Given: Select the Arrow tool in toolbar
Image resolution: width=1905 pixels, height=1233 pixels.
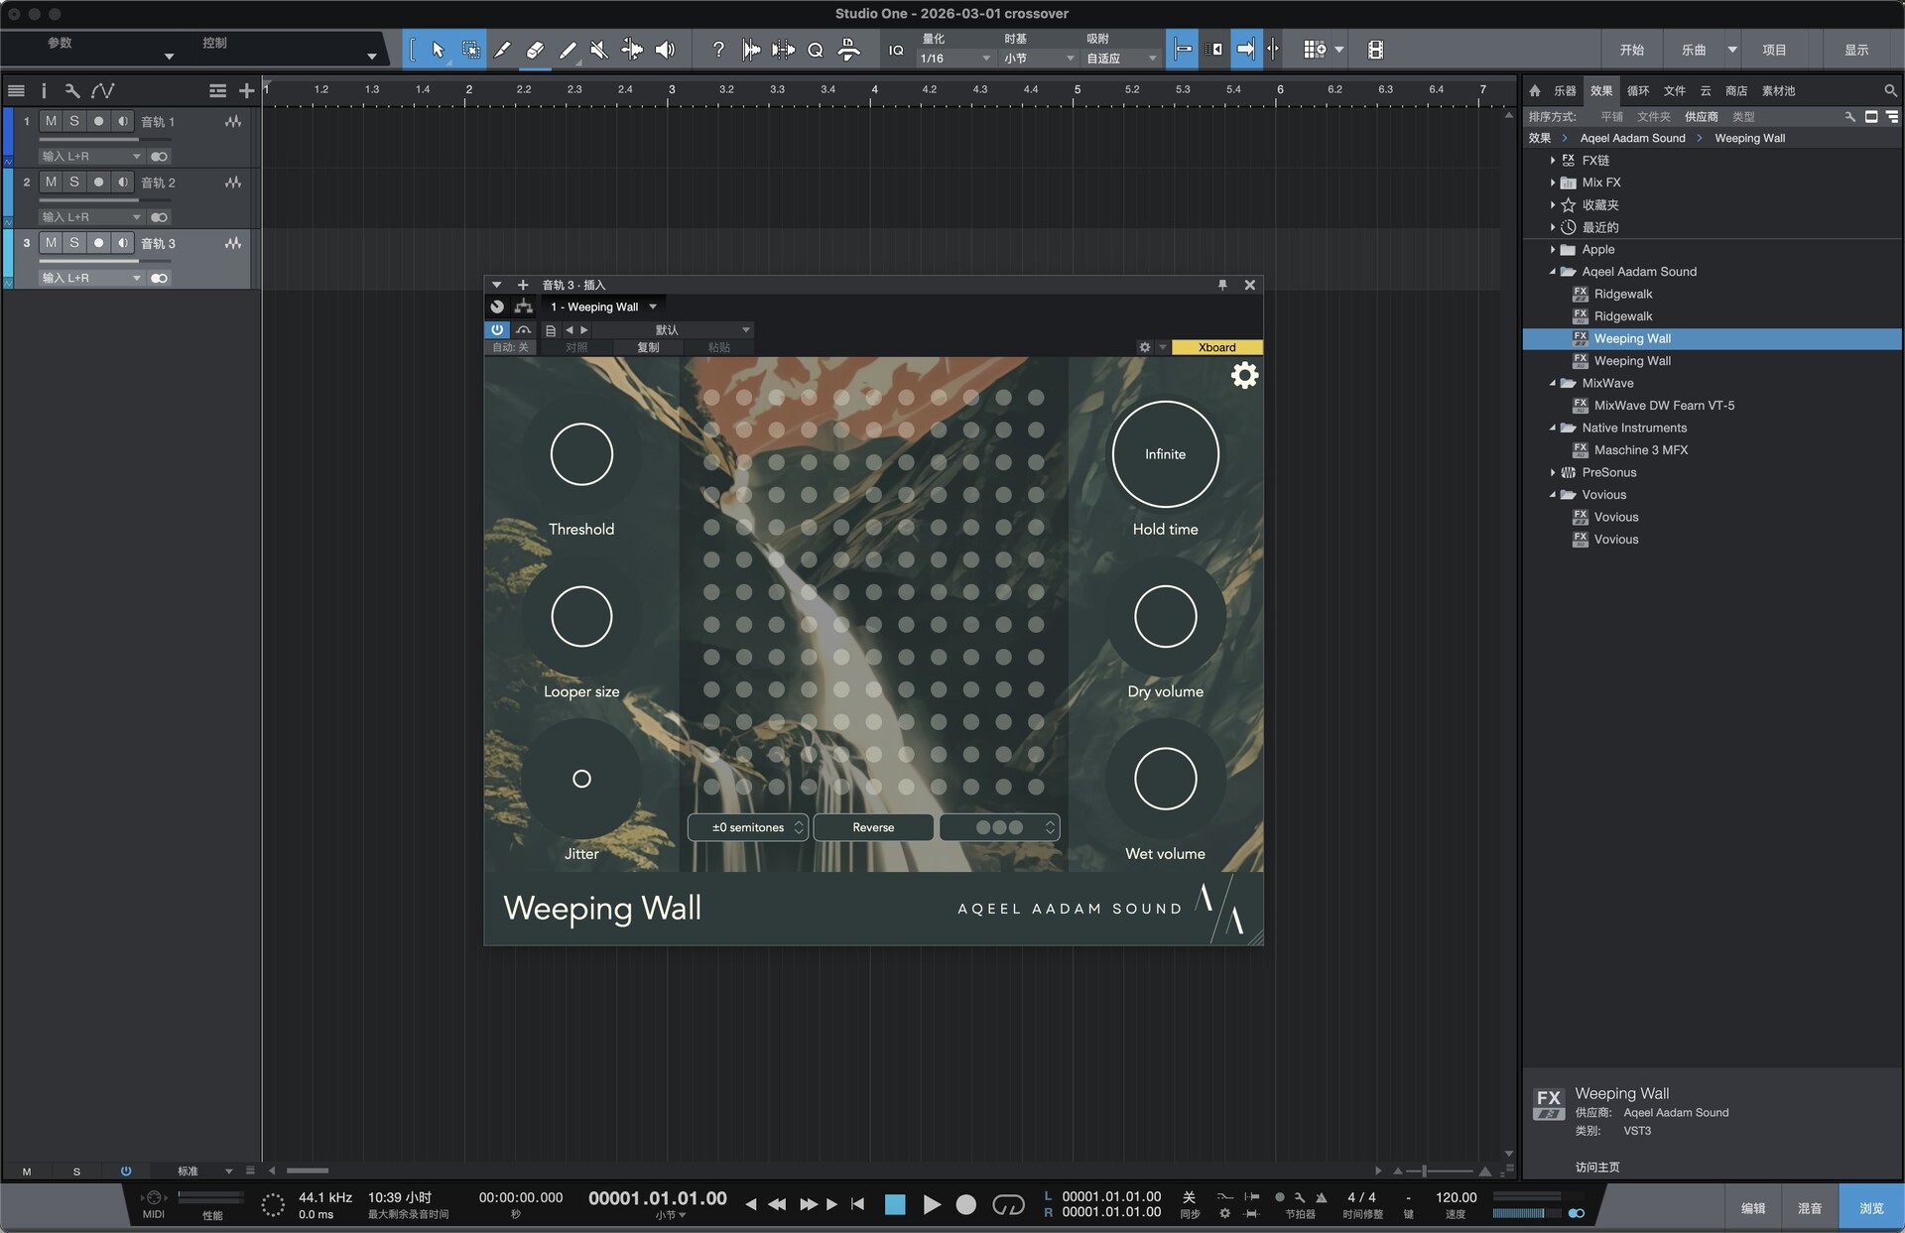Looking at the screenshot, I should [x=438, y=50].
